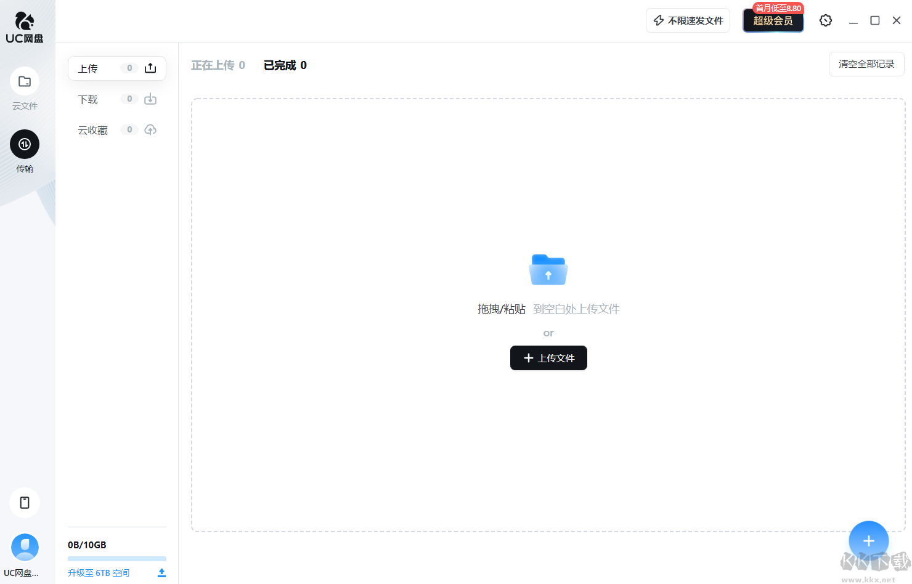
Task: Click the upload icon next to 上传
Action: click(150, 68)
